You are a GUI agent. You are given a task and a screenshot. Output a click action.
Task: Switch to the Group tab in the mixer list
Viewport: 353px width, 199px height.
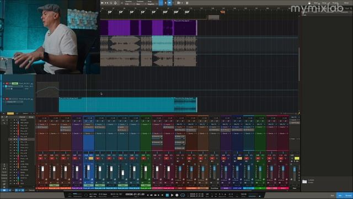click(31, 117)
